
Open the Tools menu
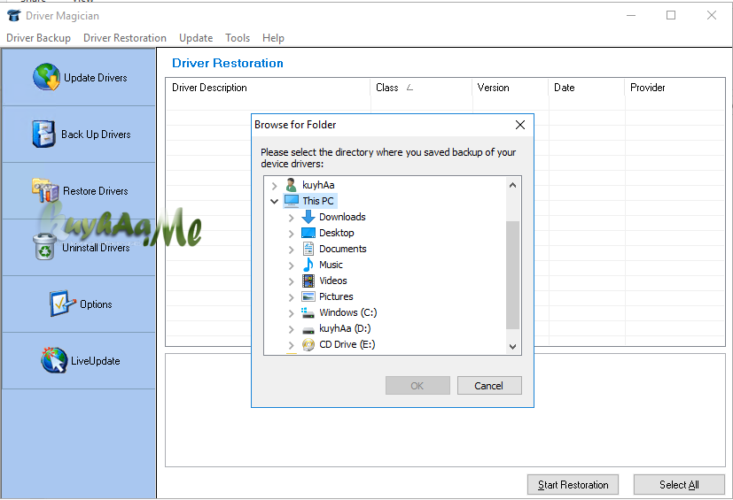pos(238,38)
